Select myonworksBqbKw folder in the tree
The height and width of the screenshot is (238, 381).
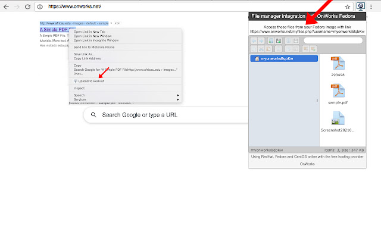(284, 58)
